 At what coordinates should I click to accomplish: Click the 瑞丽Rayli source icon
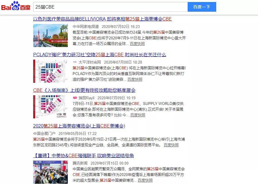75,98
